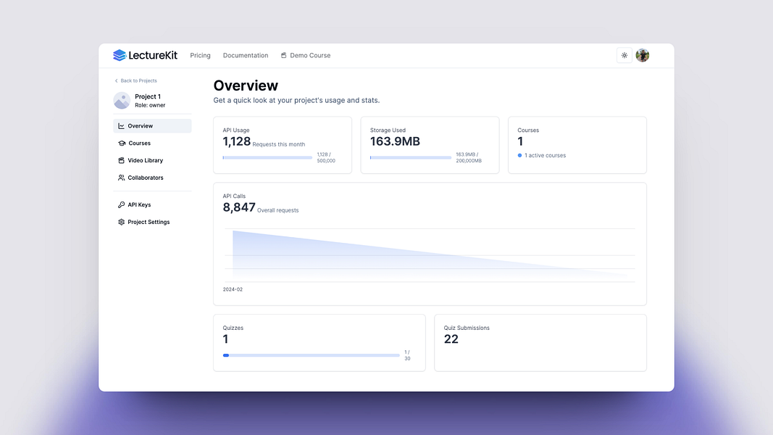This screenshot has width=773, height=435.
Task: Click the Project Settings gear icon
Action: [x=121, y=222]
